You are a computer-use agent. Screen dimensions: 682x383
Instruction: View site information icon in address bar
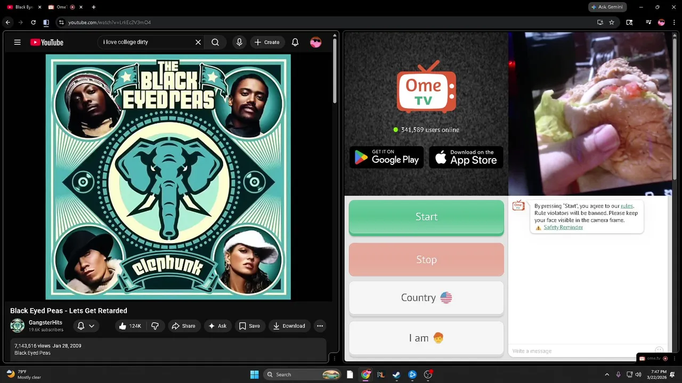[61, 22]
